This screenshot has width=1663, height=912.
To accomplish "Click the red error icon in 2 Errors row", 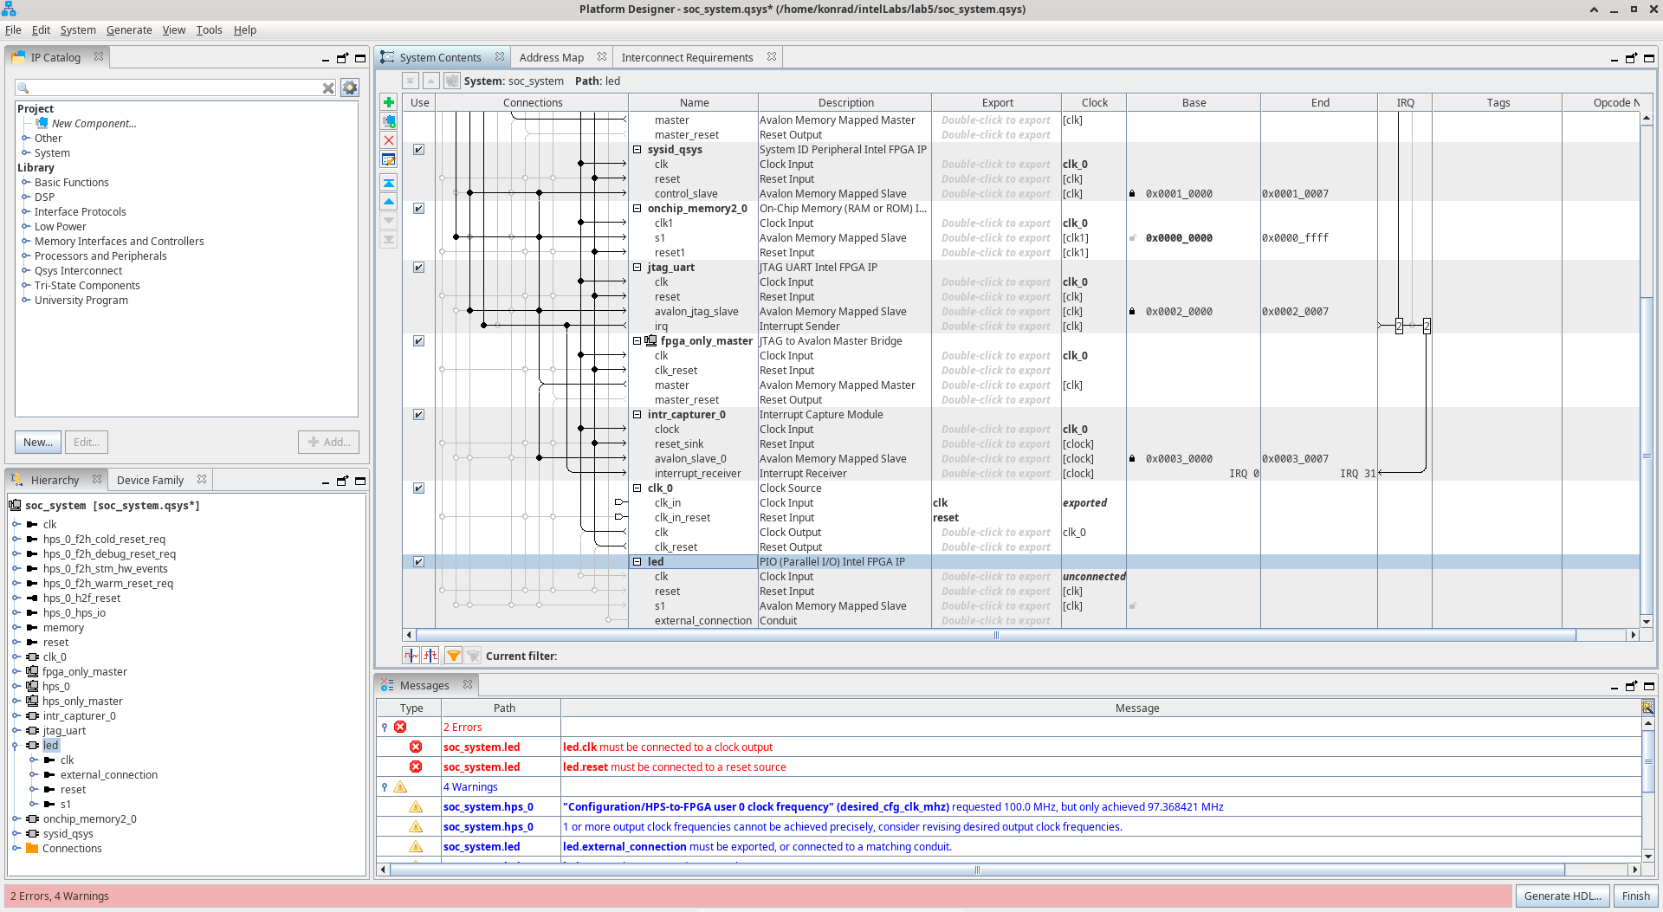I will (400, 727).
